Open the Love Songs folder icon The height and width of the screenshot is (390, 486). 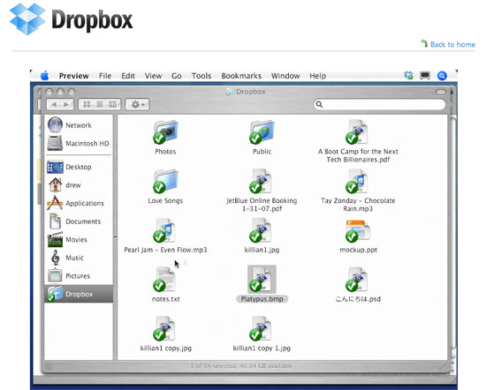pyautogui.click(x=165, y=181)
